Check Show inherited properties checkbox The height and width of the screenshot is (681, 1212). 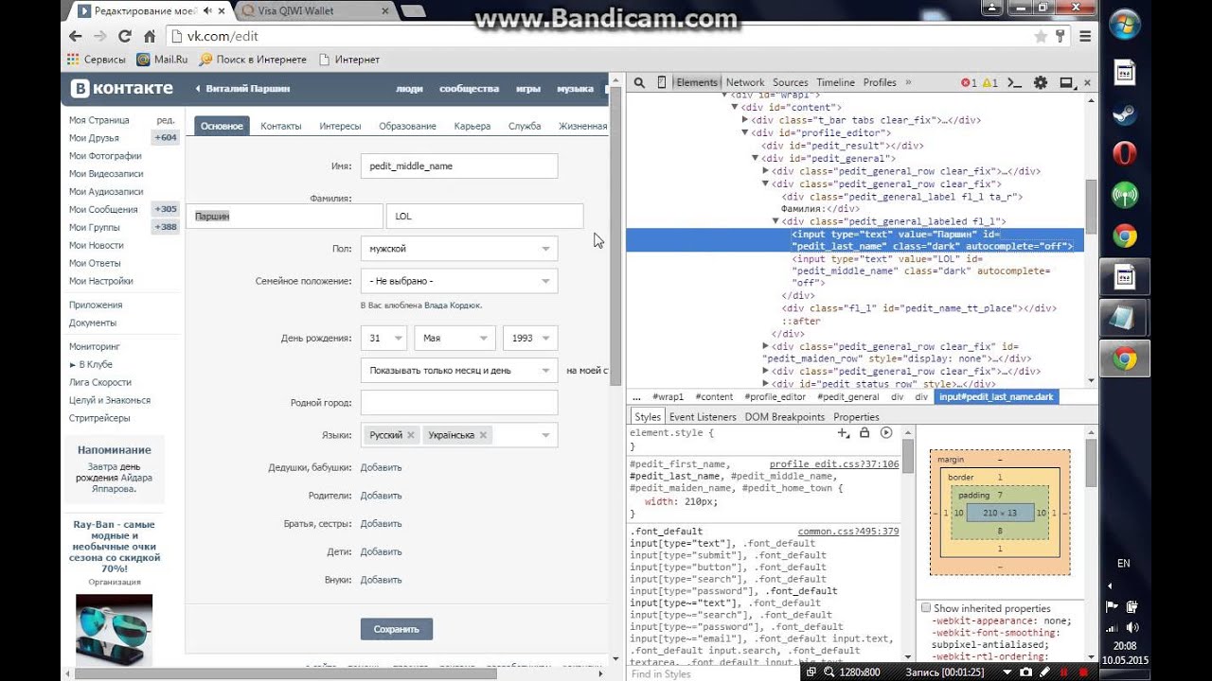click(x=925, y=608)
